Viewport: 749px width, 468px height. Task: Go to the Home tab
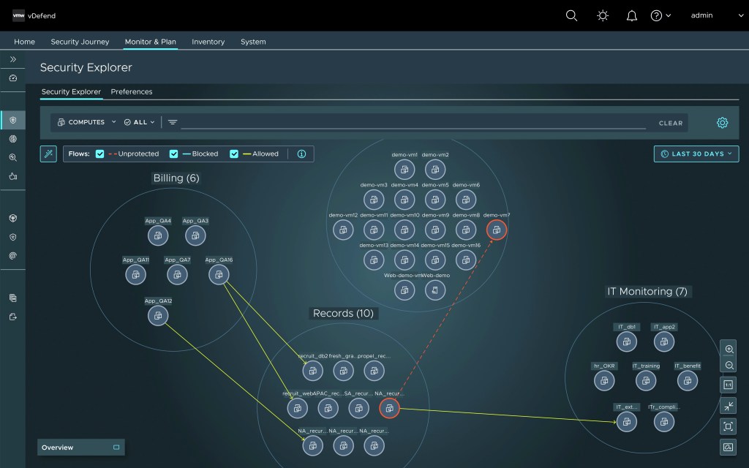(24, 42)
